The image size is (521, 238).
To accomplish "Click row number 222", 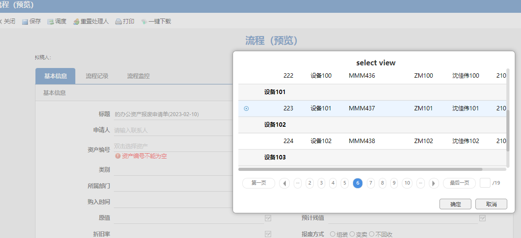I will (288, 76).
